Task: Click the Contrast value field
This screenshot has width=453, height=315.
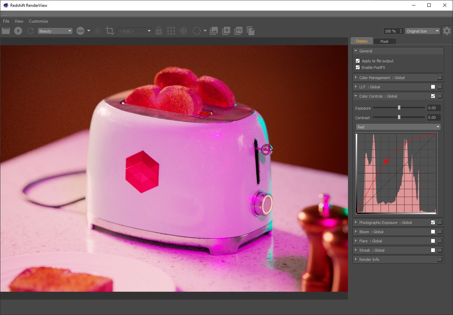Action: pyautogui.click(x=434, y=117)
